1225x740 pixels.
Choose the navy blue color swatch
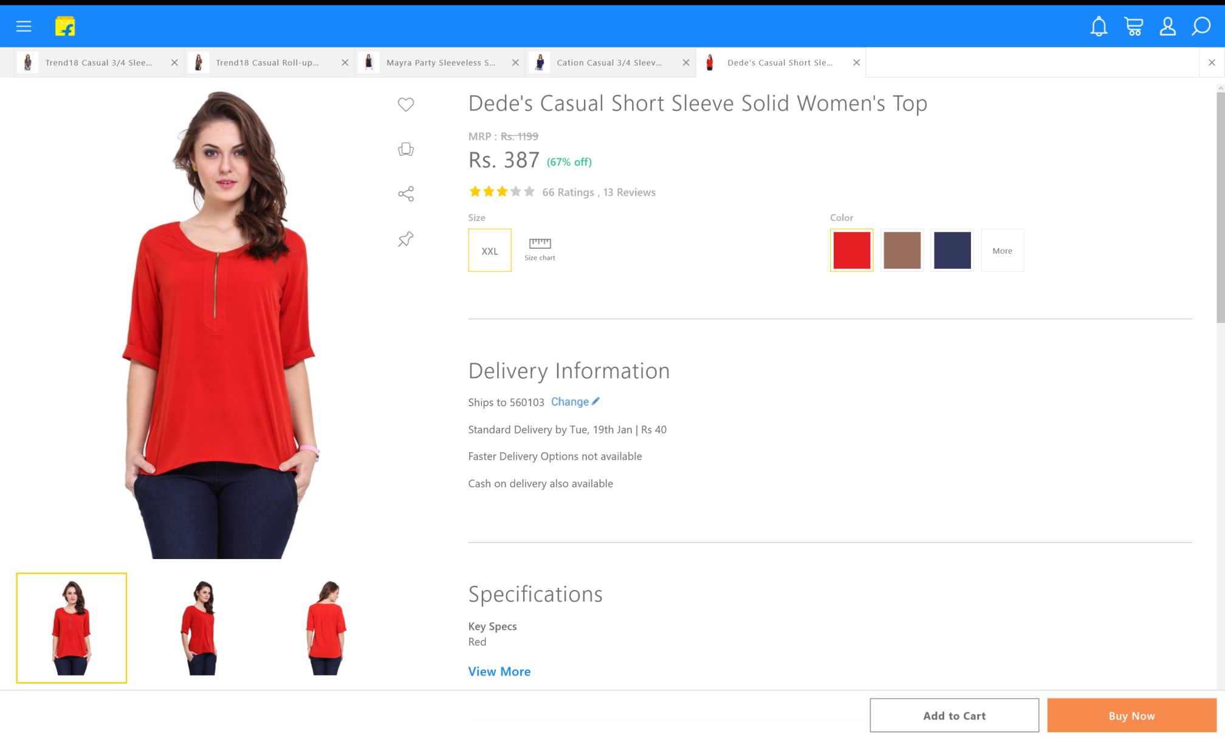(x=952, y=250)
